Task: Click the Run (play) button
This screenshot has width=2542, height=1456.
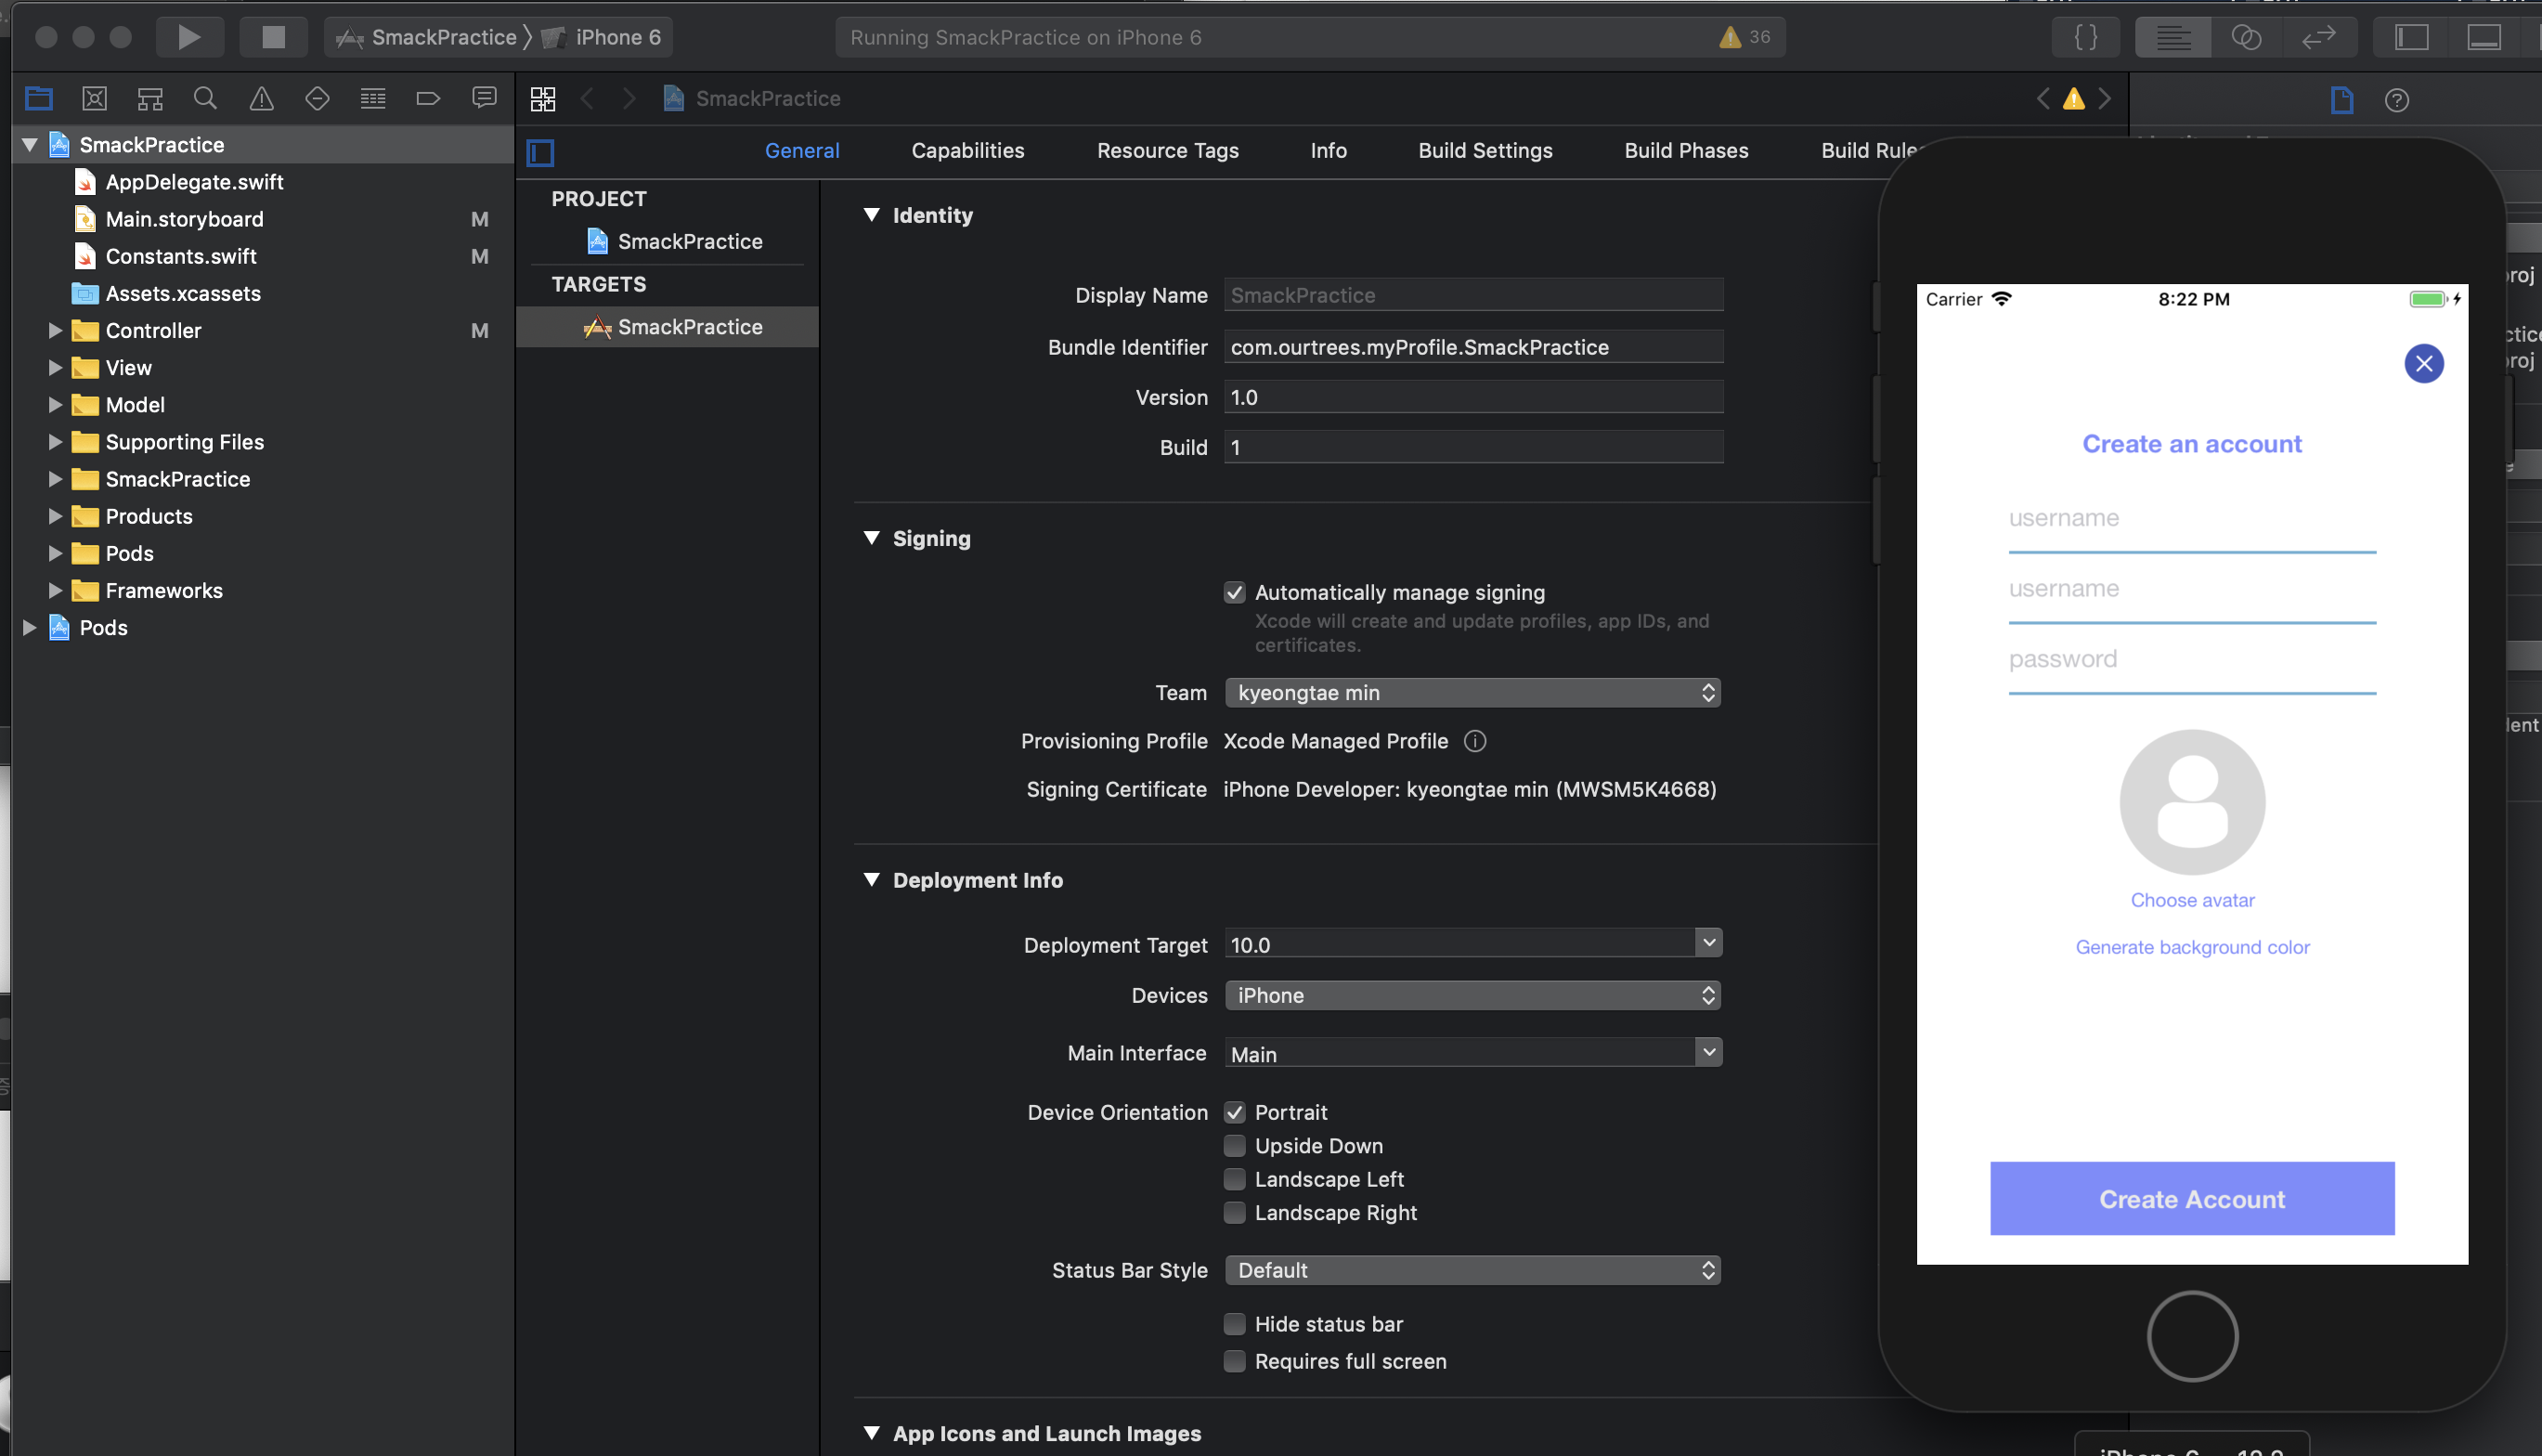Action: (188, 37)
